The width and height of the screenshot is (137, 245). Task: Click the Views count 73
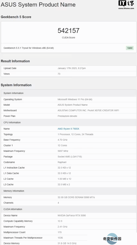[x=59, y=74]
